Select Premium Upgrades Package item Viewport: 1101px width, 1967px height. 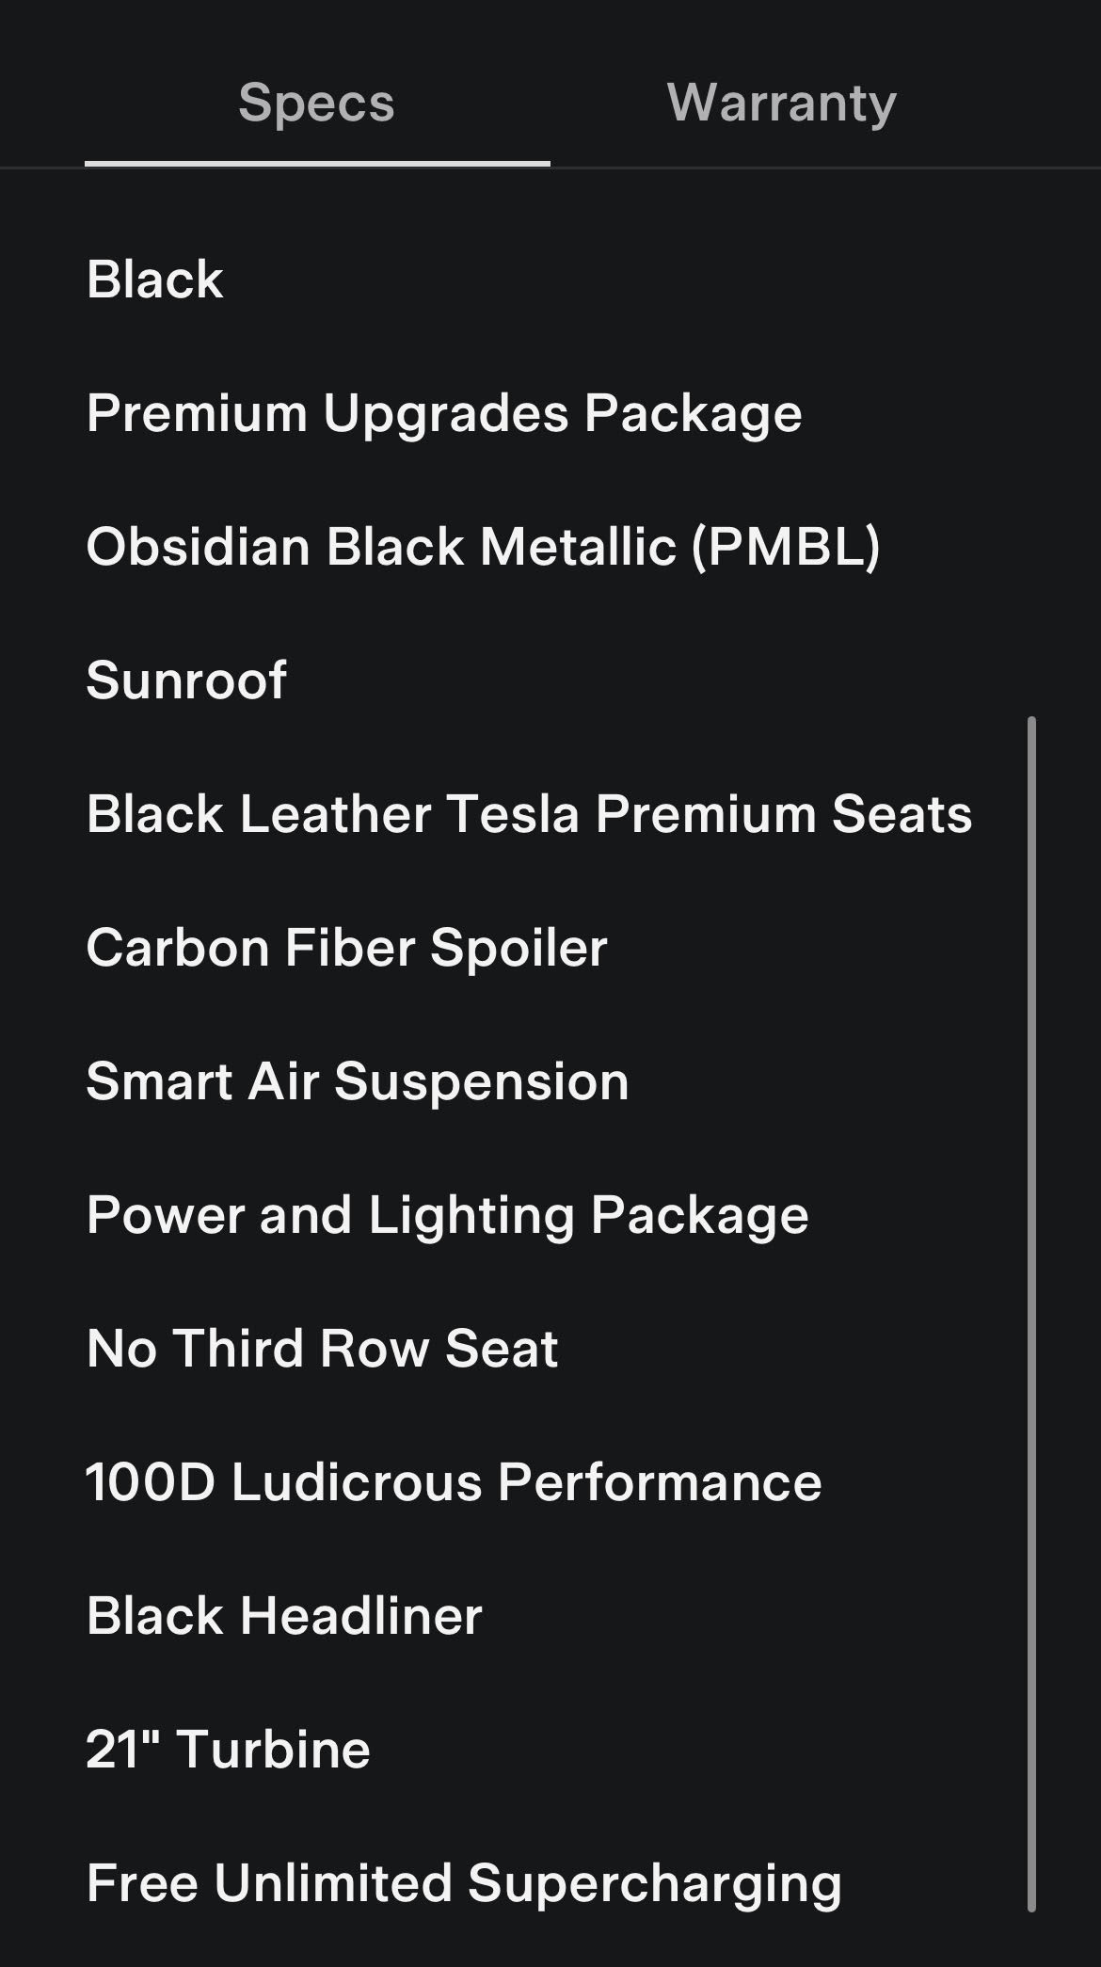[x=444, y=413]
